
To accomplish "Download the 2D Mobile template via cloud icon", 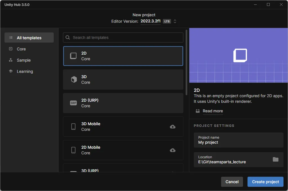I will tap(173, 150).
